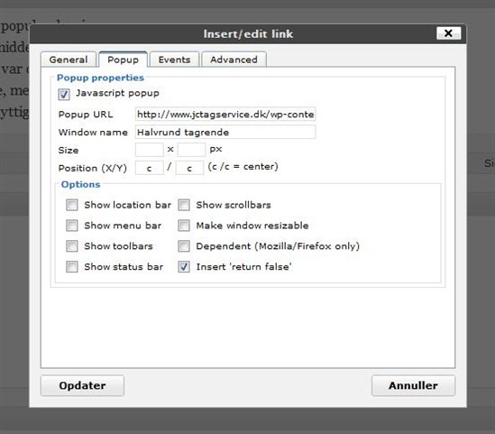This screenshot has height=434, width=495.
Task: Click the Annuller button
Action: coord(413,385)
